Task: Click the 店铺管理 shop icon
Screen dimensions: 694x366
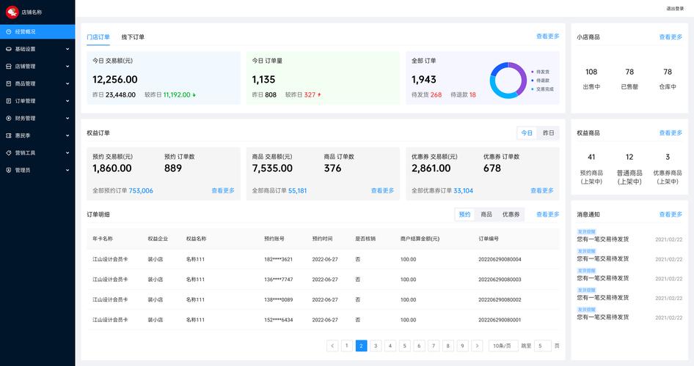Action: pos(9,67)
